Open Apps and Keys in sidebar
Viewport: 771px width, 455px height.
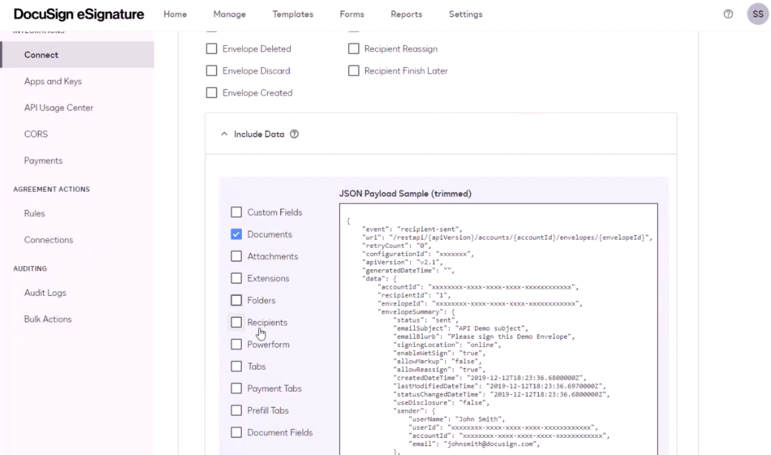click(53, 81)
